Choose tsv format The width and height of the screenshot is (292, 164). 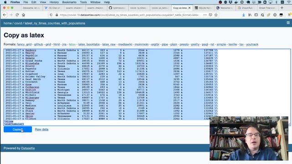pos(241,45)
